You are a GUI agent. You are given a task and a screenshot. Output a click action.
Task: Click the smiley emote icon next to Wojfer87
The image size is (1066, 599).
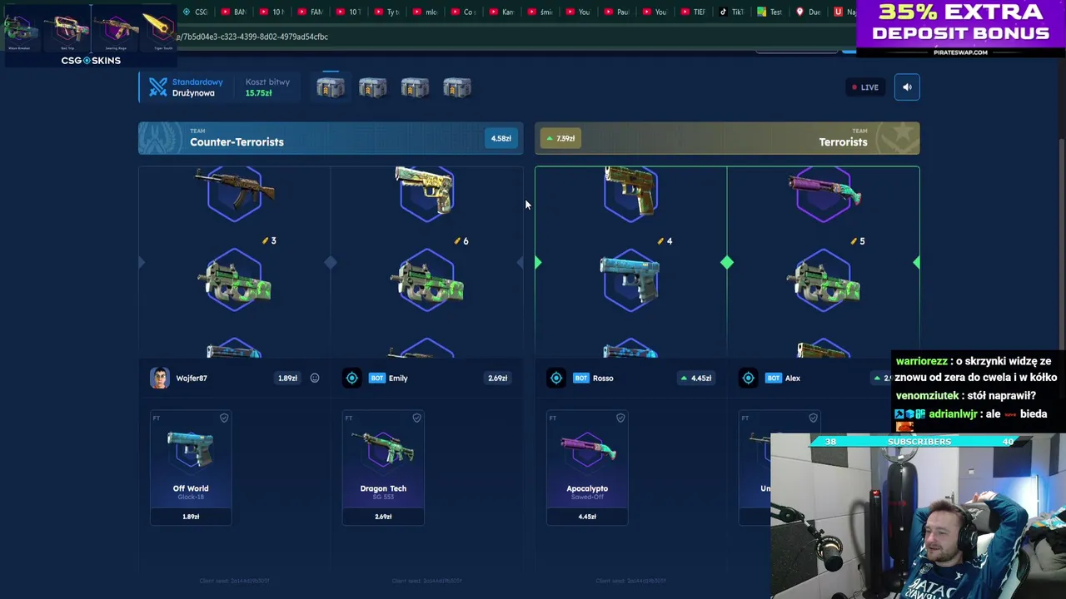click(x=315, y=378)
